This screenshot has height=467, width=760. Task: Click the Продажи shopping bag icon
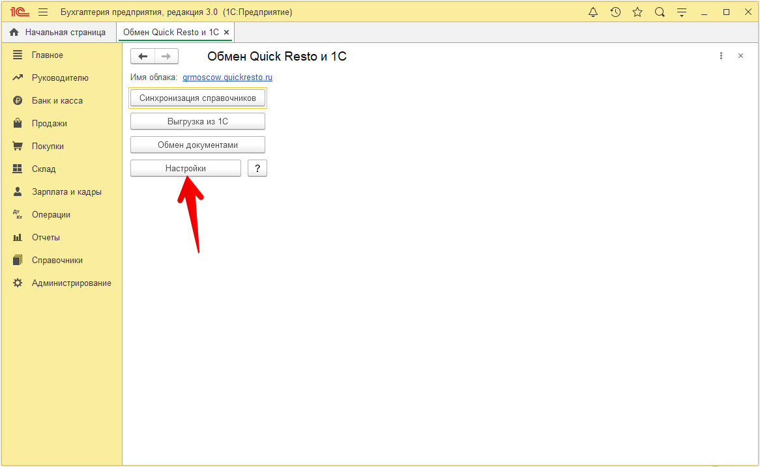pyautogui.click(x=18, y=123)
